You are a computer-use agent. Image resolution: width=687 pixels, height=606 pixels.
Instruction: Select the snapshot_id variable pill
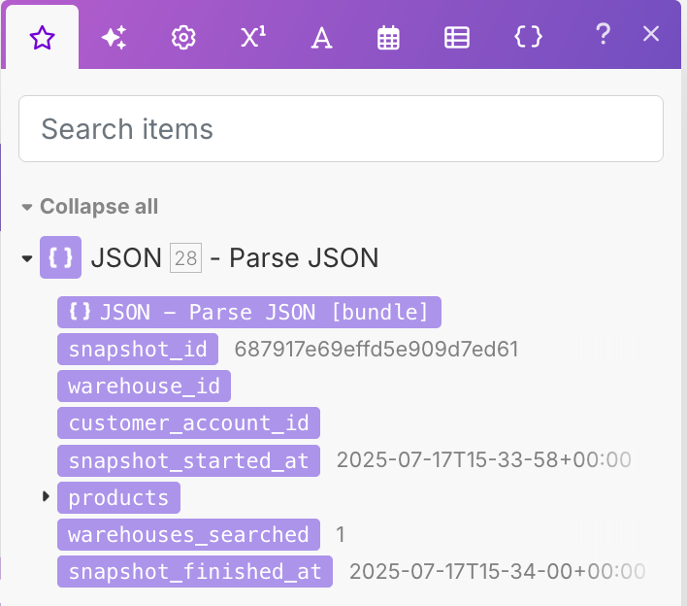click(x=138, y=350)
